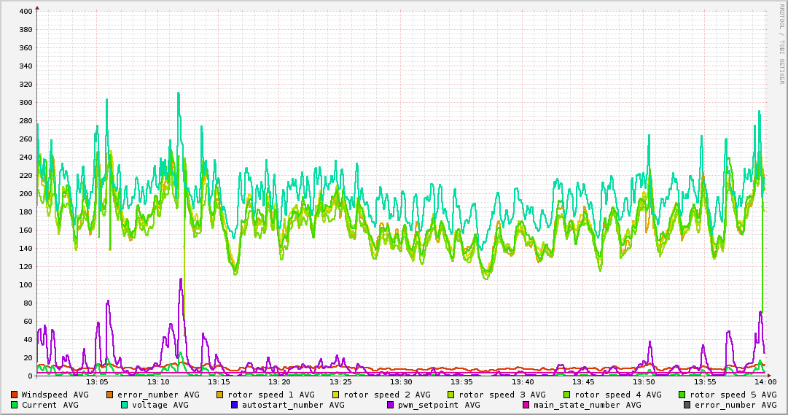Click the 13:30 time axis label
Screen dimensions: 788x415
click(401, 381)
